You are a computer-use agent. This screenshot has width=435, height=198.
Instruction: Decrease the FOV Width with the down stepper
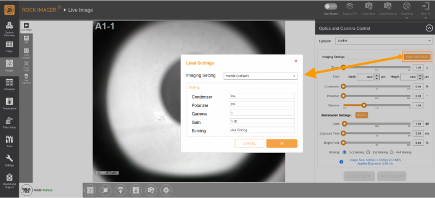[x=377, y=78]
